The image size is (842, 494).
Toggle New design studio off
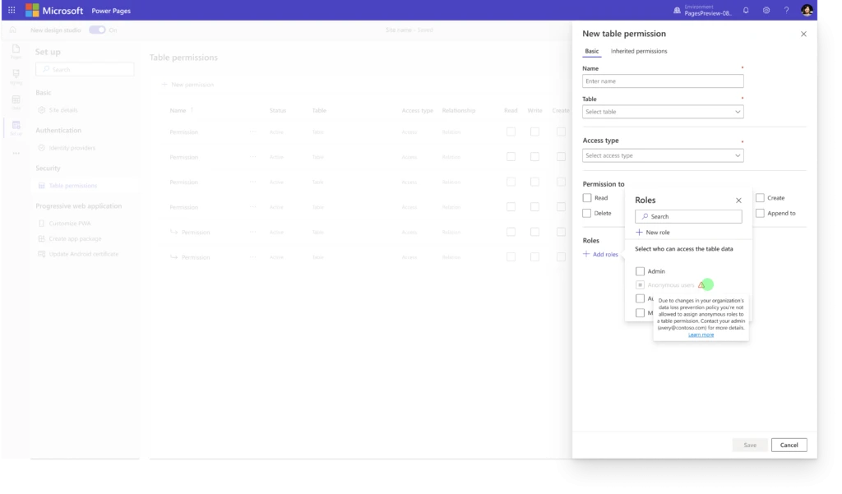(x=98, y=28)
